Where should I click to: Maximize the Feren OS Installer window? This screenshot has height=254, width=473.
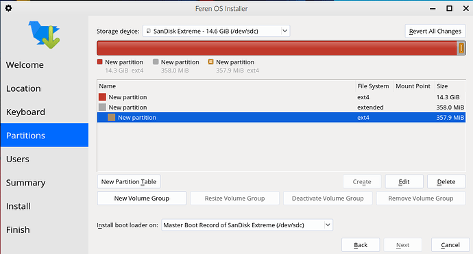coord(449,8)
